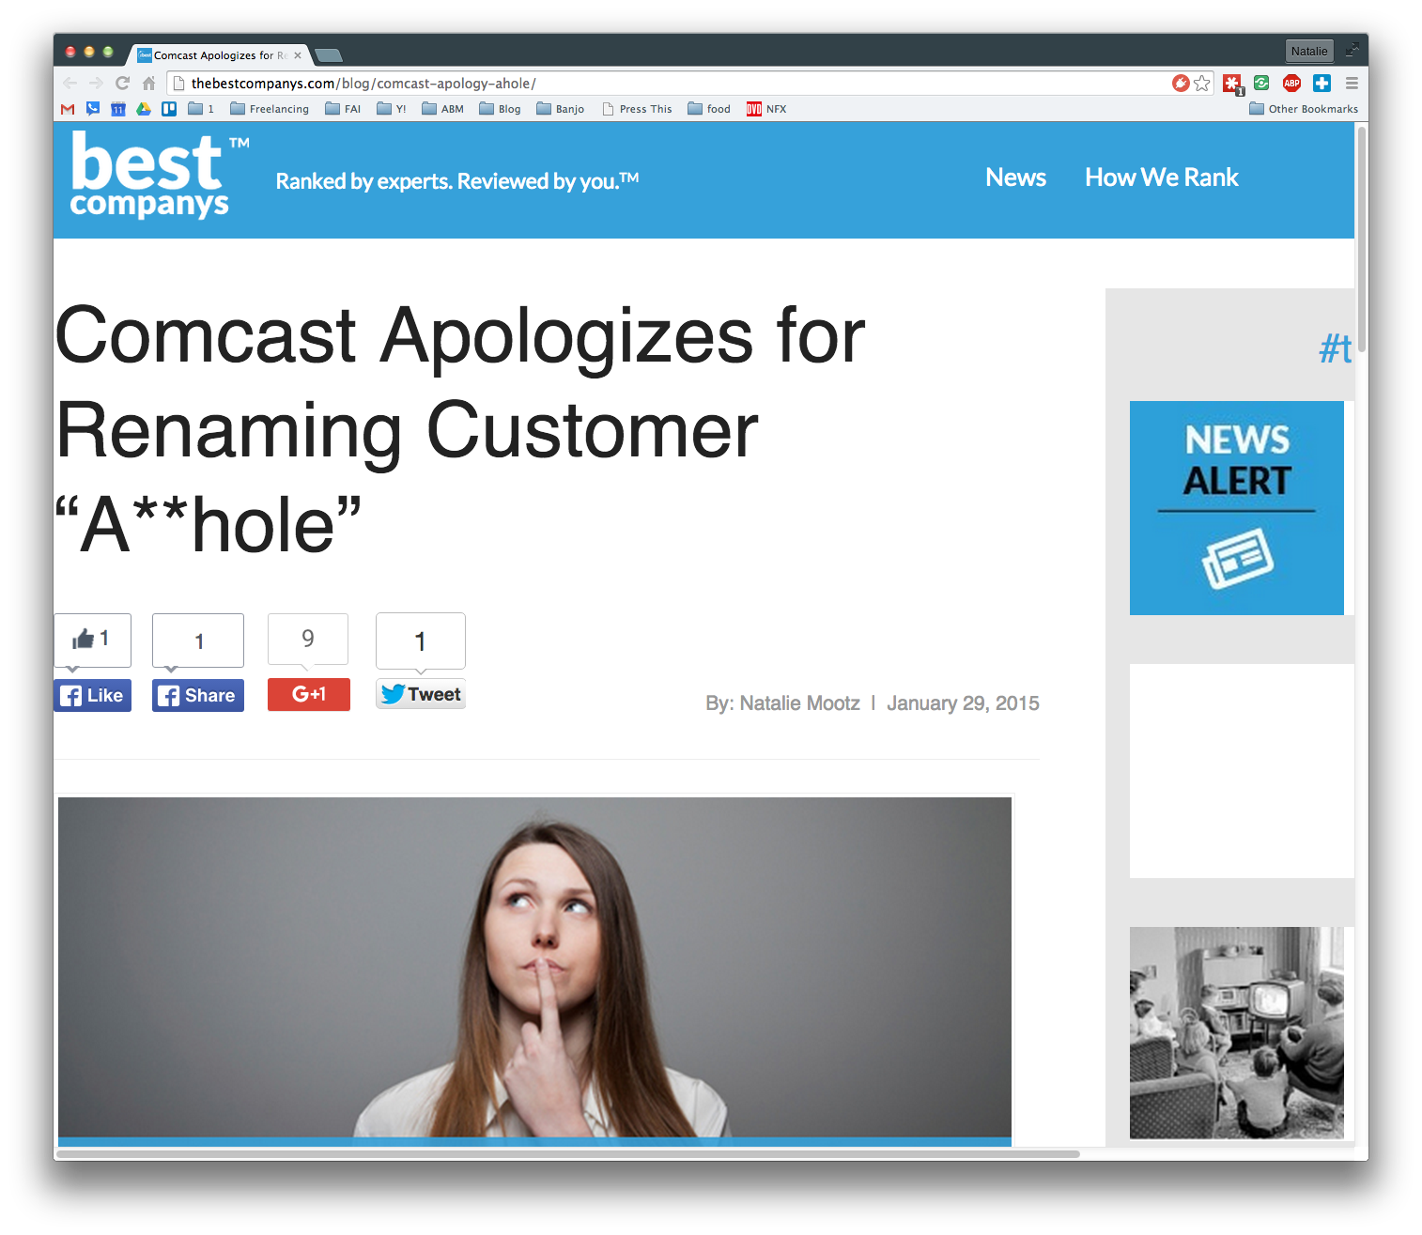Click author name Natalie Mootz

(x=799, y=703)
